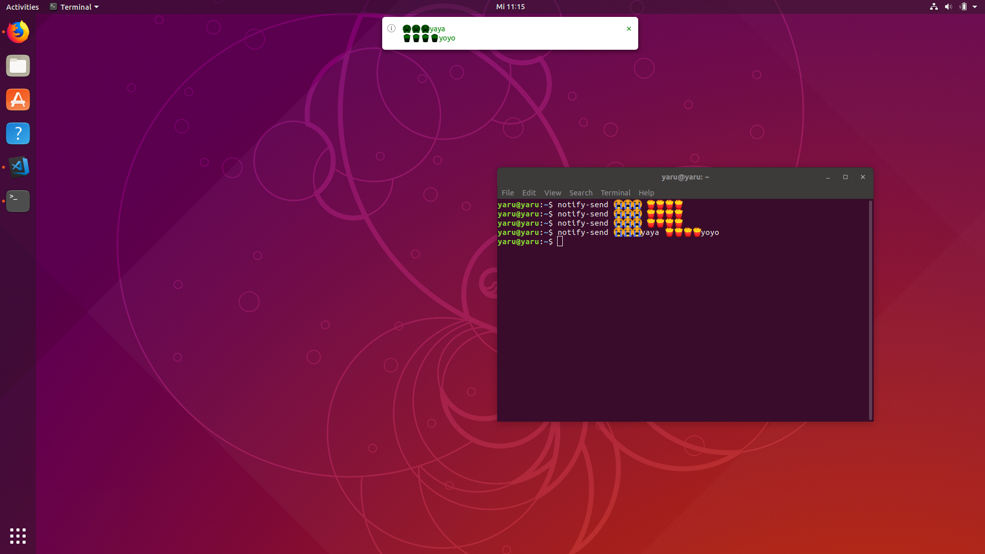985x554 pixels.
Task: Click the battery indicator
Action: tap(963, 7)
